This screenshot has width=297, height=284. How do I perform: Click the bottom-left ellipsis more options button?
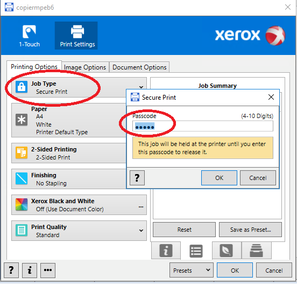[48, 270]
